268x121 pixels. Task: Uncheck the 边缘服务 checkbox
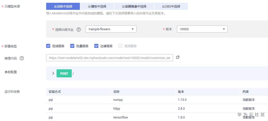pyautogui.click(x=96, y=46)
